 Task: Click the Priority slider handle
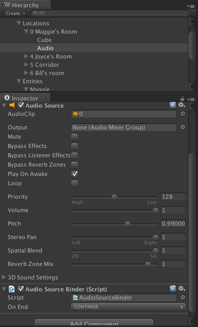tap(114, 197)
